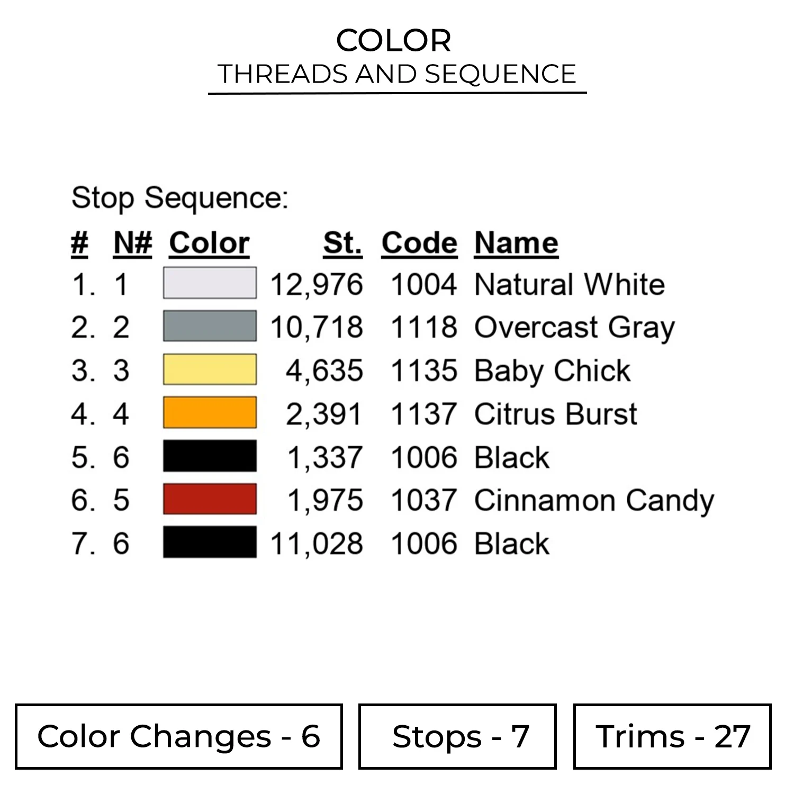Click thread code 1137
Viewport: 794px width, 794px height.
[423, 414]
